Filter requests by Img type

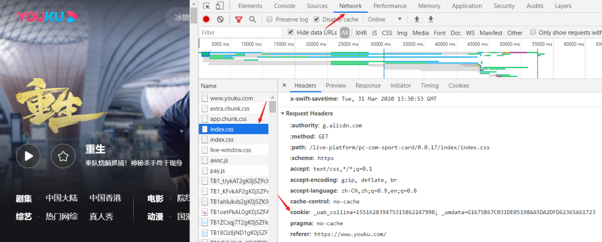402,33
